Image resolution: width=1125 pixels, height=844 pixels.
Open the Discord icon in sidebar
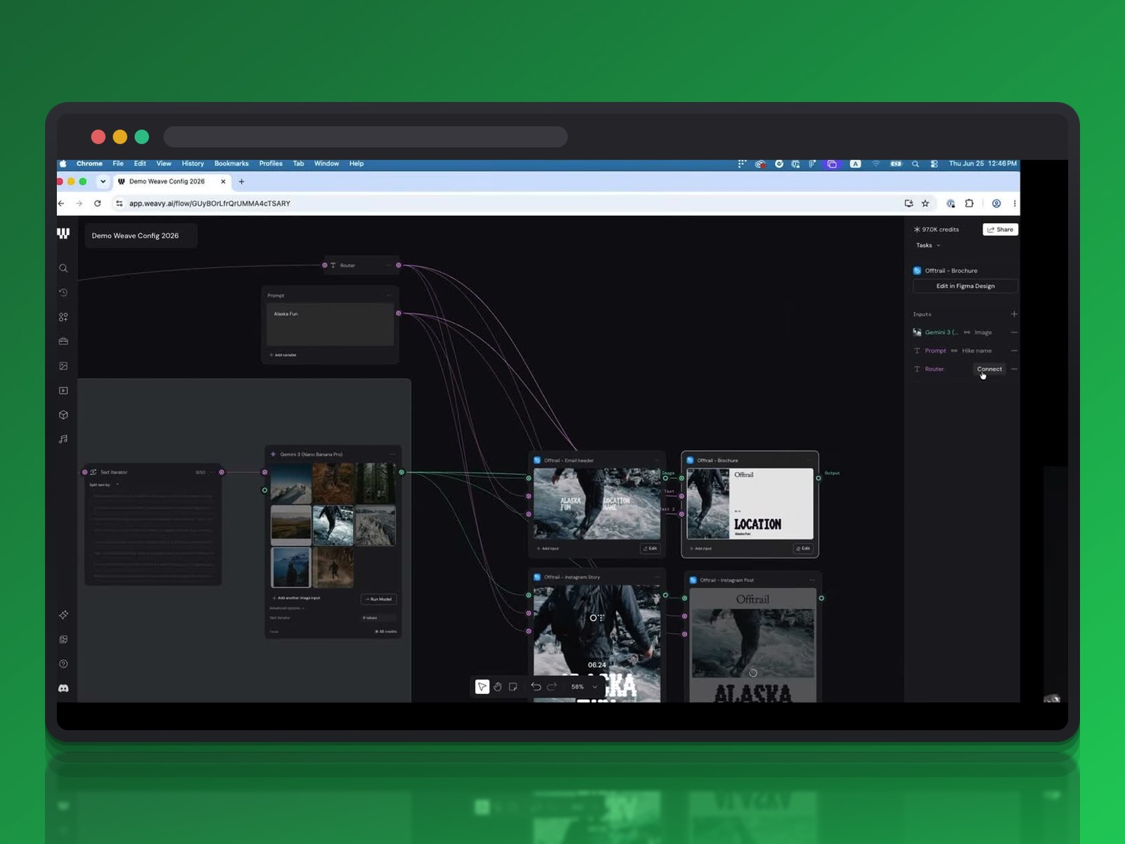pyautogui.click(x=63, y=689)
